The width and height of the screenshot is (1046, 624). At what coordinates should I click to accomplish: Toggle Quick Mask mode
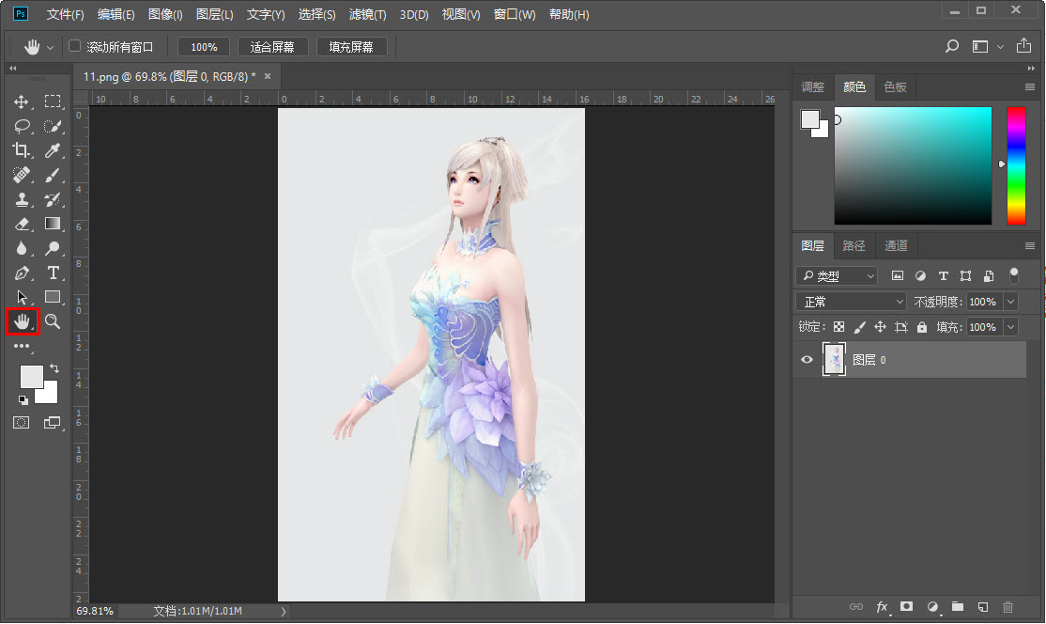click(x=22, y=423)
